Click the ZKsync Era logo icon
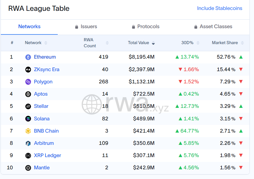Screen dimensions: 254x179 (28, 69)
